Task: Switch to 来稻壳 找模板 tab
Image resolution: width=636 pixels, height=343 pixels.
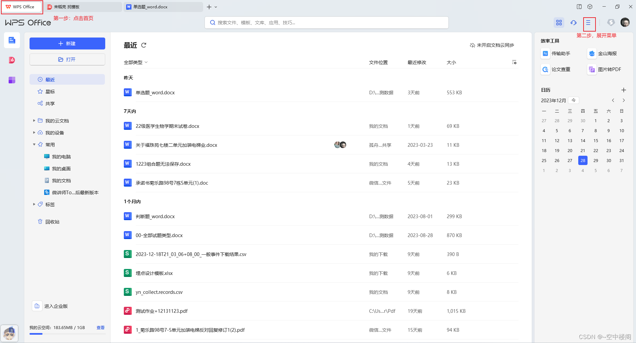Action: coord(83,7)
